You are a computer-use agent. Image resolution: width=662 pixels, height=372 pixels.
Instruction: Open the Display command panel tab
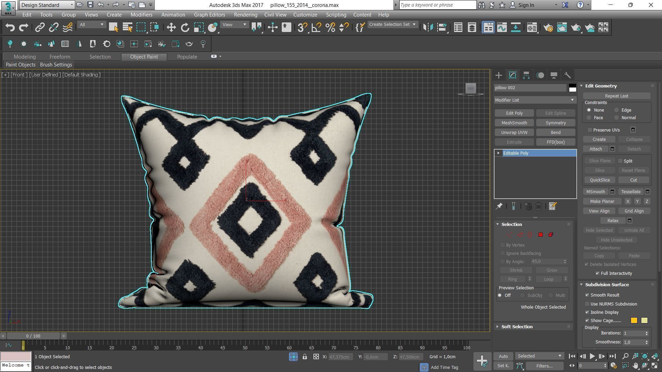pos(554,75)
